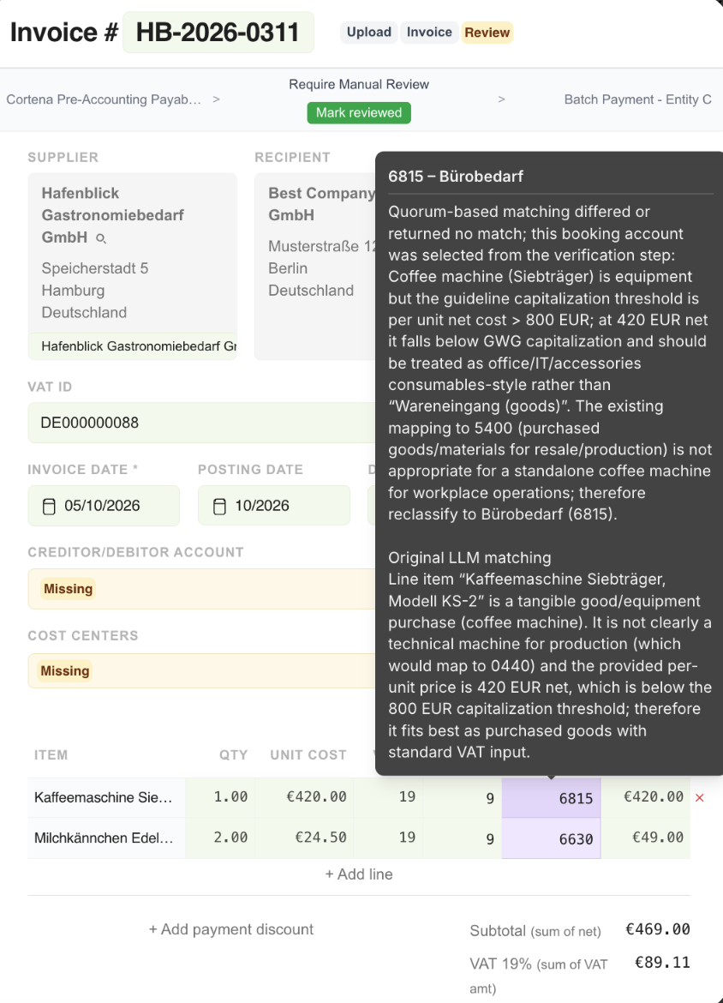Switch to the Upload tab
The width and height of the screenshot is (723, 1003).
pyautogui.click(x=369, y=32)
